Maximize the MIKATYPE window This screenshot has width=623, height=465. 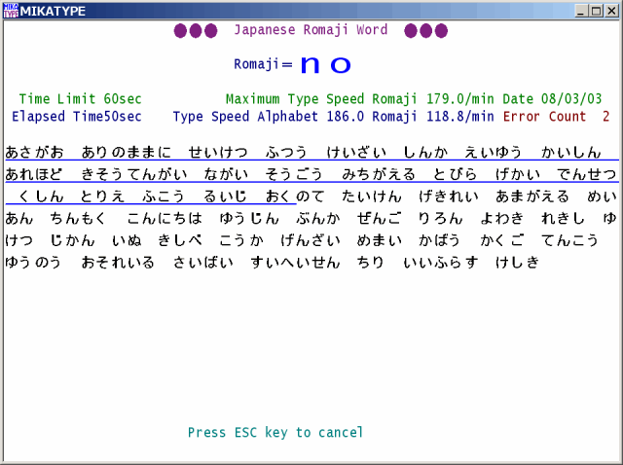pos(594,10)
